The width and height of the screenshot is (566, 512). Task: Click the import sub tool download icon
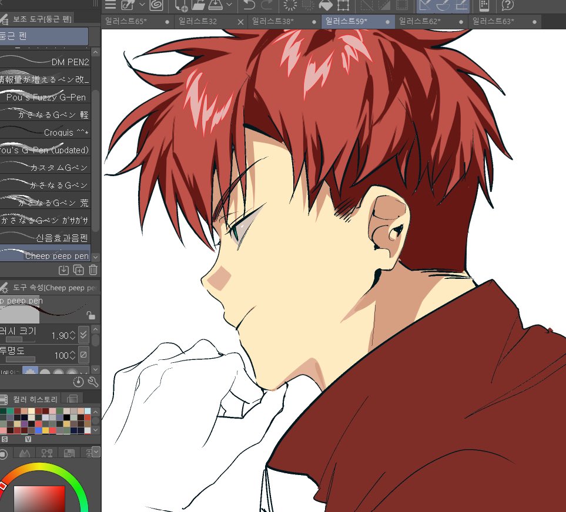(63, 270)
